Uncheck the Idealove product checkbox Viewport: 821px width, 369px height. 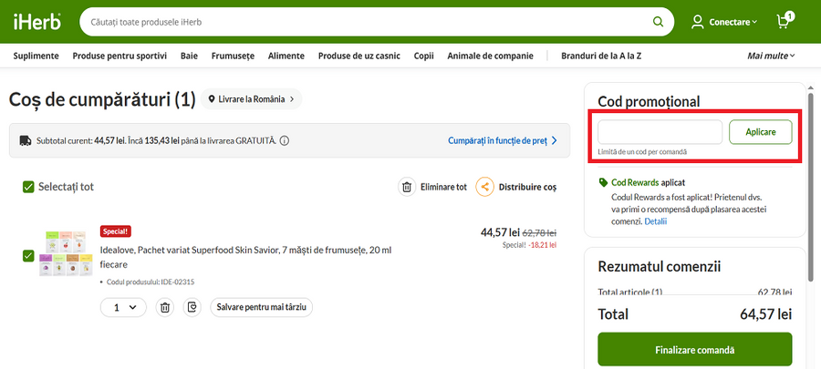(x=28, y=255)
